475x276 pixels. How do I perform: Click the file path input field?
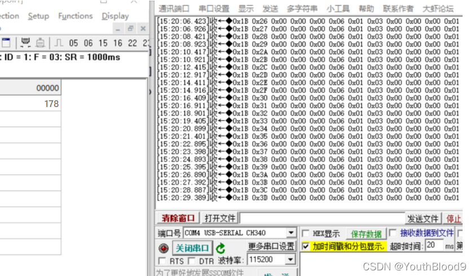click(322, 218)
